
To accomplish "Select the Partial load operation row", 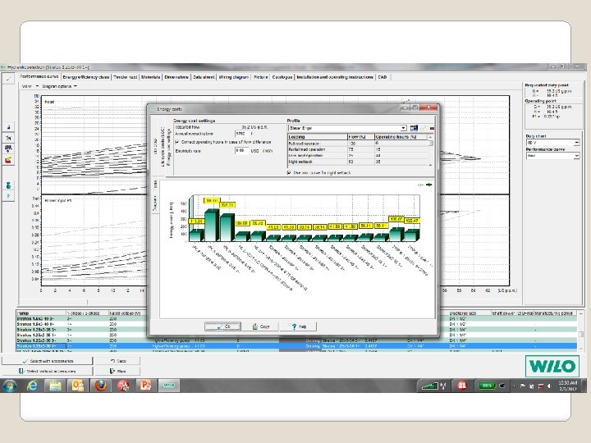I will pyautogui.click(x=357, y=149).
